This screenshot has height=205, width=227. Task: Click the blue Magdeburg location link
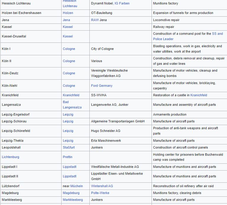pyautogui.click(x=71, y=193)
